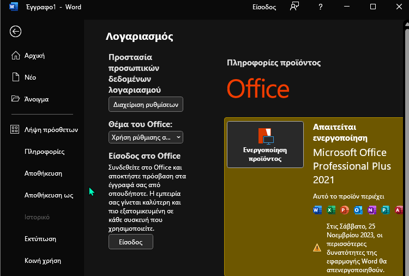Open the Αρχική page in sidebar
This screenshot has height=276, width=409.
point(34,56)
